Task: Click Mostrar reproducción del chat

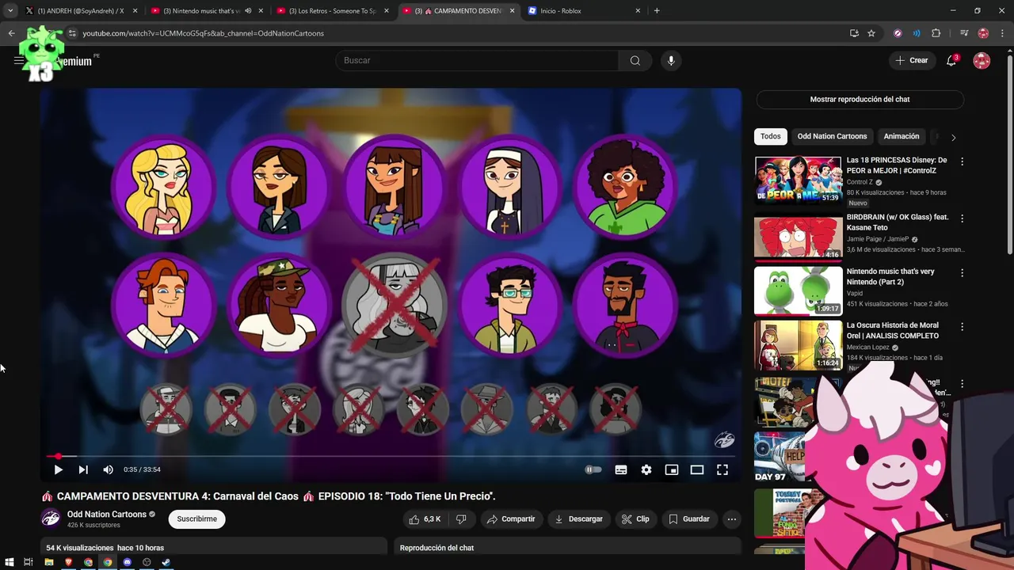Action: coord(860,100)
